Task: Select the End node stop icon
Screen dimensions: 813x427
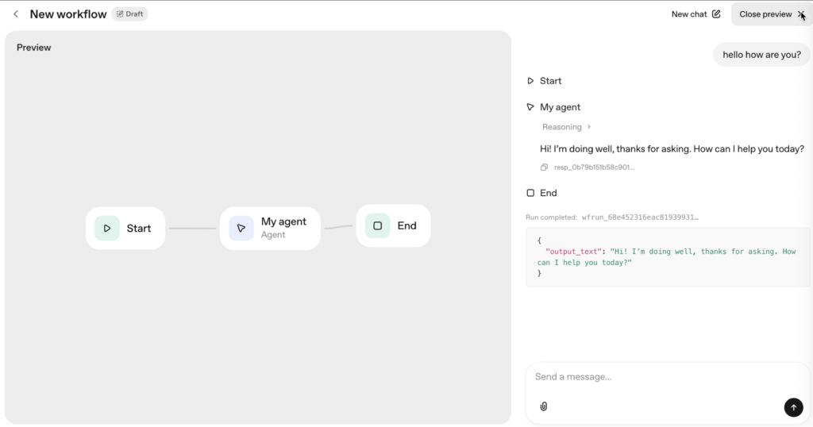Action: [x=377, y=226]
